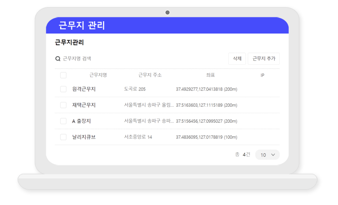Click the 서초중앙로 14 address cell
The height and width of the screenshot is (205, 338).
[x=138, y=137]
